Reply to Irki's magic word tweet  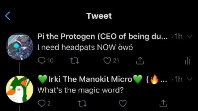pos(41,103)
